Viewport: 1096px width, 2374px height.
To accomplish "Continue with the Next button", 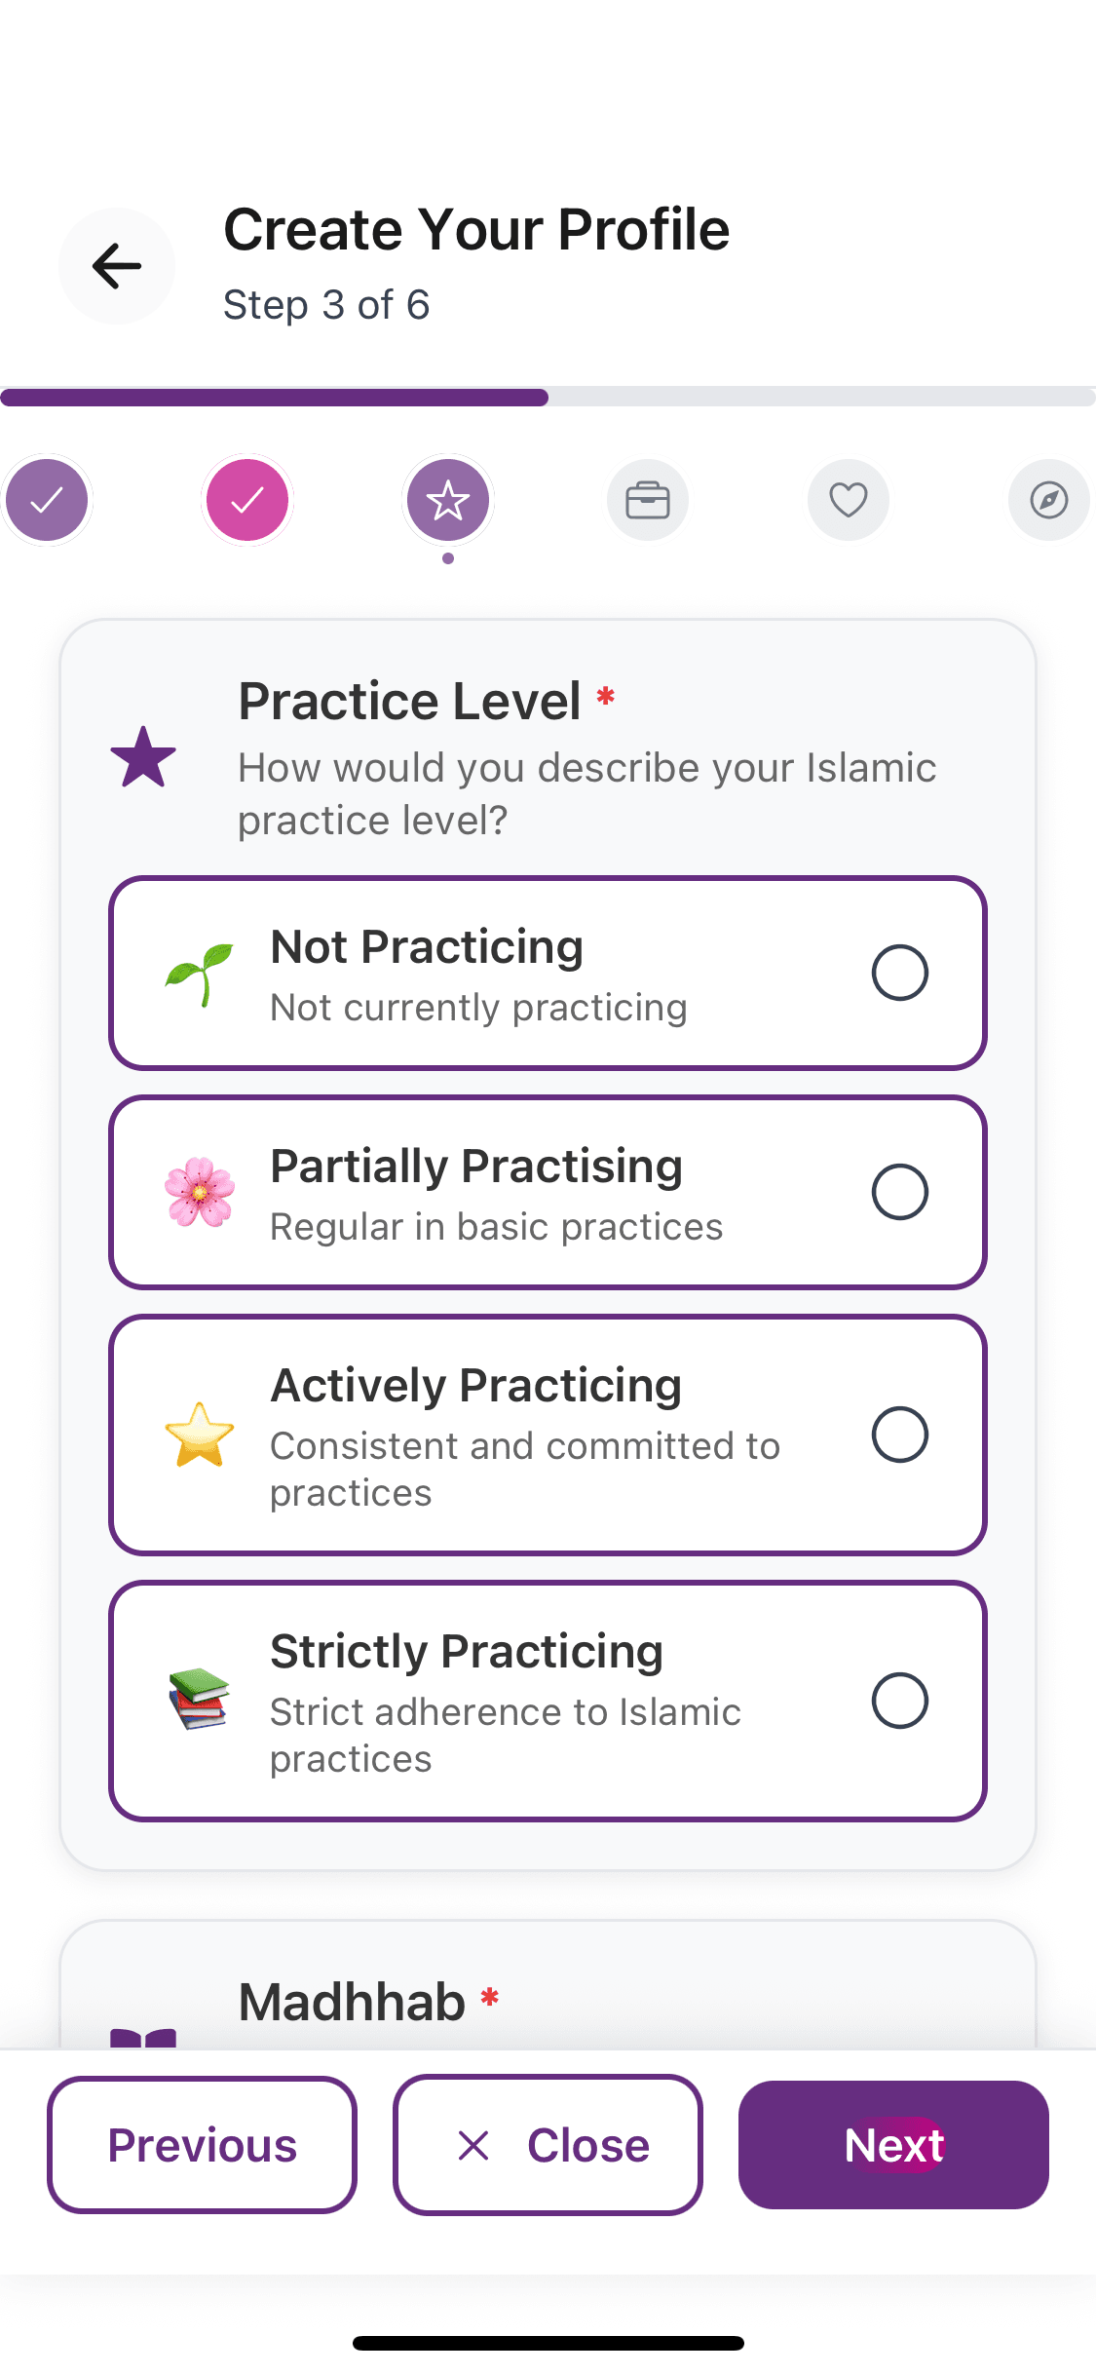I will click(x=893, y=2145).
